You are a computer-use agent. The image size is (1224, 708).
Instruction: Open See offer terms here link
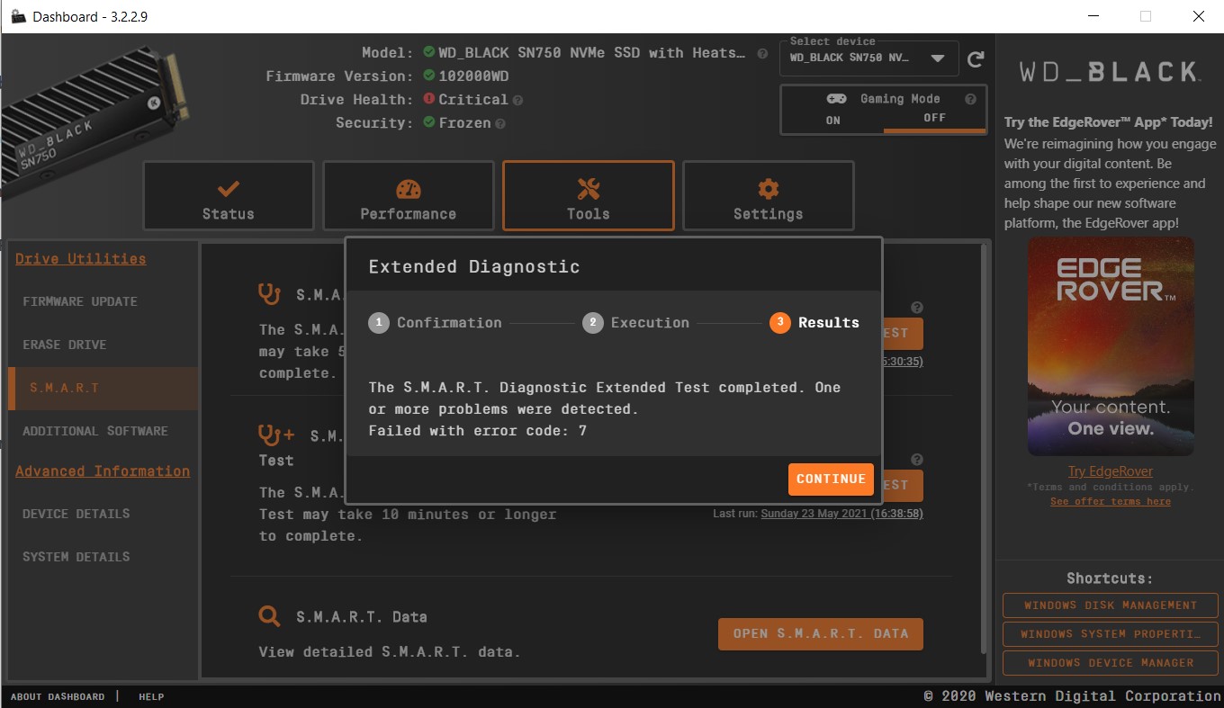point(1111,501)
